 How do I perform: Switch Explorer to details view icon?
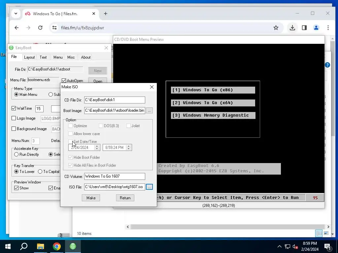point(319,233)
